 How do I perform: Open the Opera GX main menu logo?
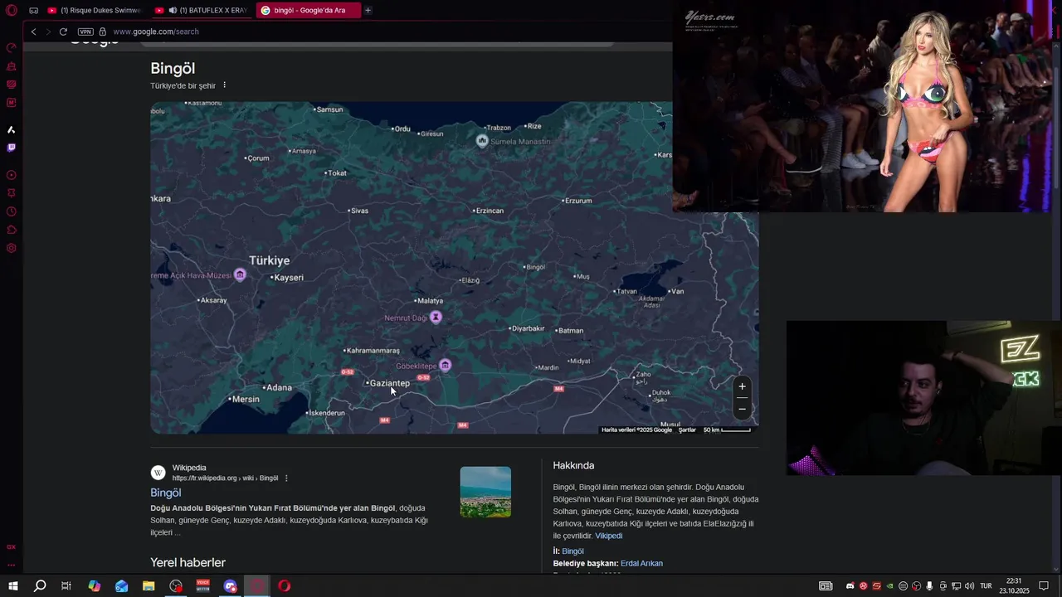12,11
